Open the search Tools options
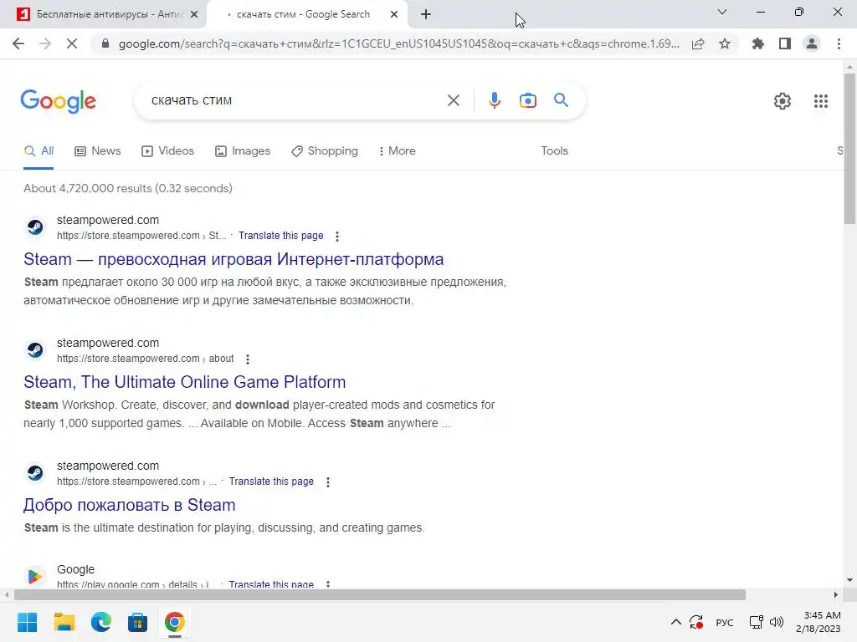Image resolution: width=857 pixels, height=642 pixels. (554, 151)
